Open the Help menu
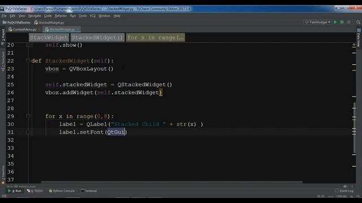This screenshot has width=362, height=203. click(x=117, y=16)
